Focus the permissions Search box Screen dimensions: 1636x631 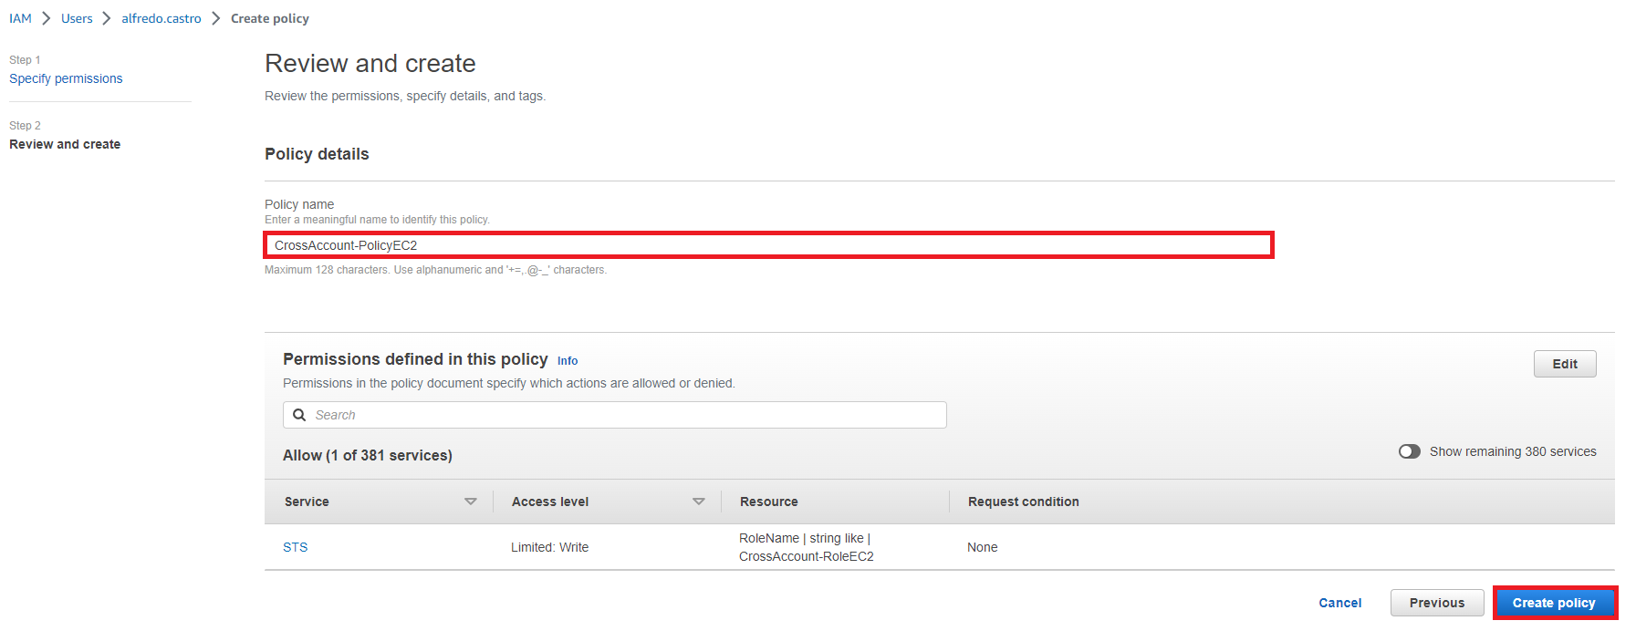pos(615,415)
